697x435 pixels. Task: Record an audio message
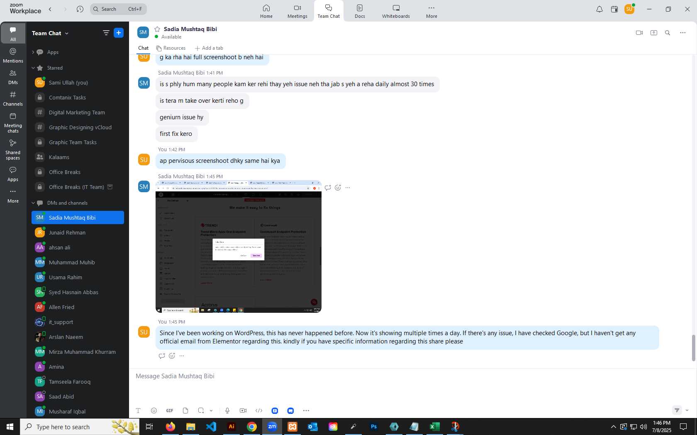227,411
